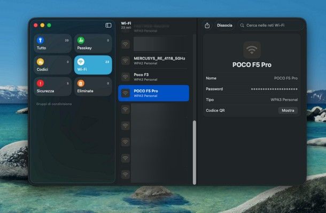The width and height of the screenshot is (326, 213).
Task: Click Wi-Fi icon beside MERCUSYS_RE_4118_5GHz
Action: coord(126,61)
